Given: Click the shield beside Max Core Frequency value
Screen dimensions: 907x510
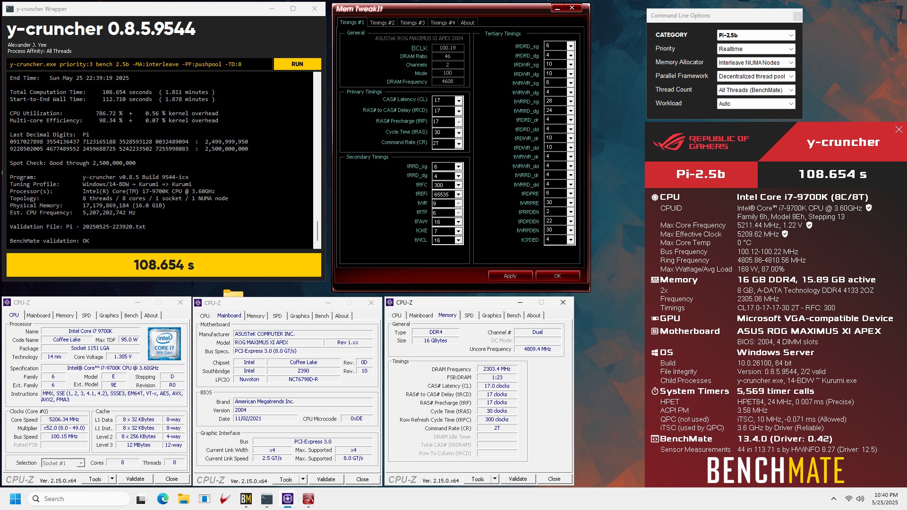Looking at the screenshot, I should 809,225.
